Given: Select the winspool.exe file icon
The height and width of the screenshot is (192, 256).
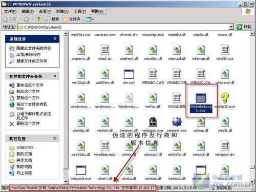Looking at the screenshot, I should [x=81, y=170].
